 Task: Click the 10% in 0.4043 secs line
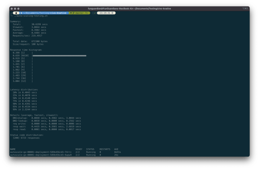pyautogui.click(x=25, y=92)
